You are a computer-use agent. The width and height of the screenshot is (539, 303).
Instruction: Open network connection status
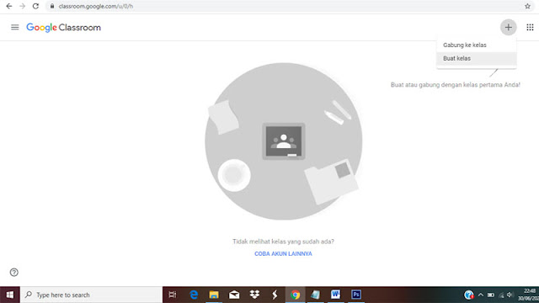click(501, 295)
